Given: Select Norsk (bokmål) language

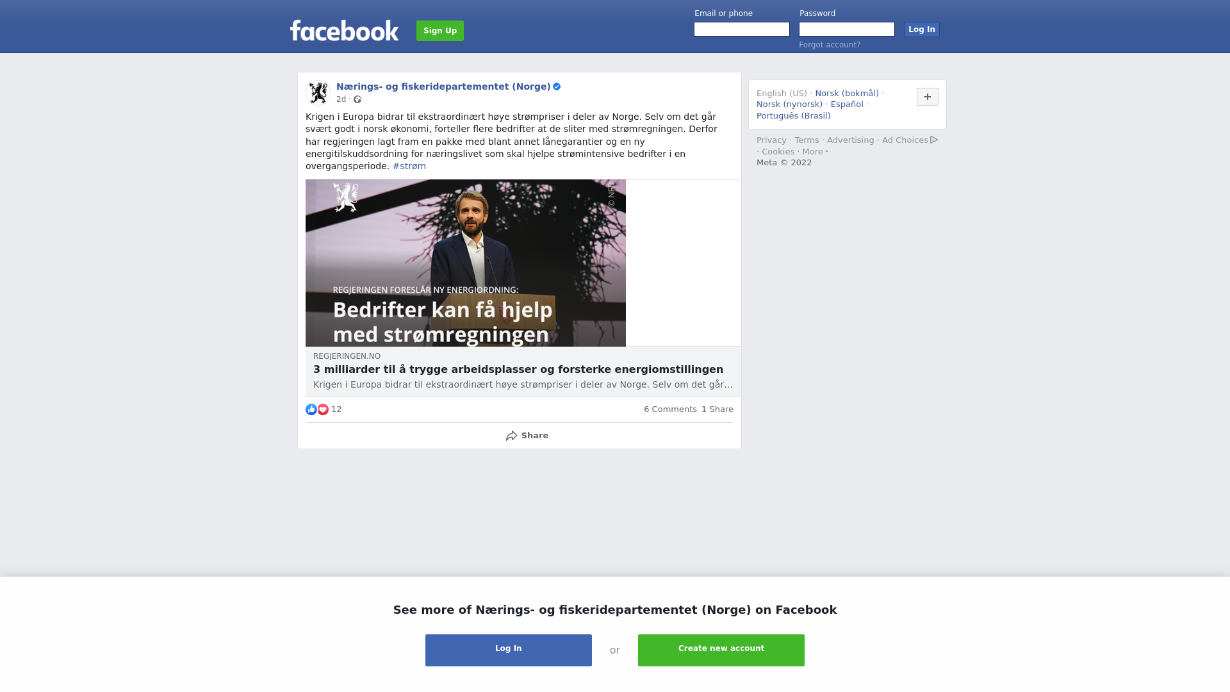Looking at the screenshot, I should click(847, 94).
